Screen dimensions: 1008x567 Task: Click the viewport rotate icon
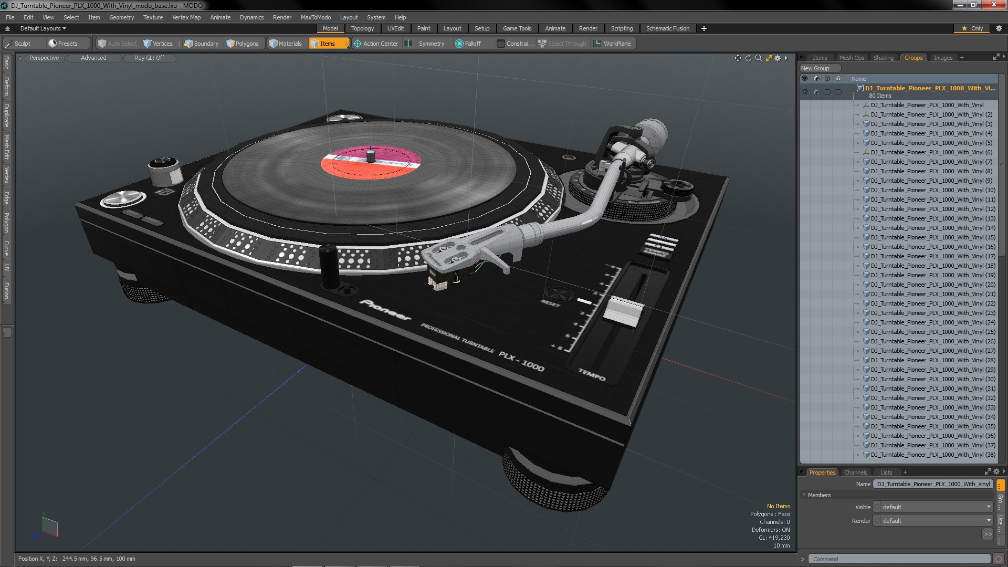(748, 58)
